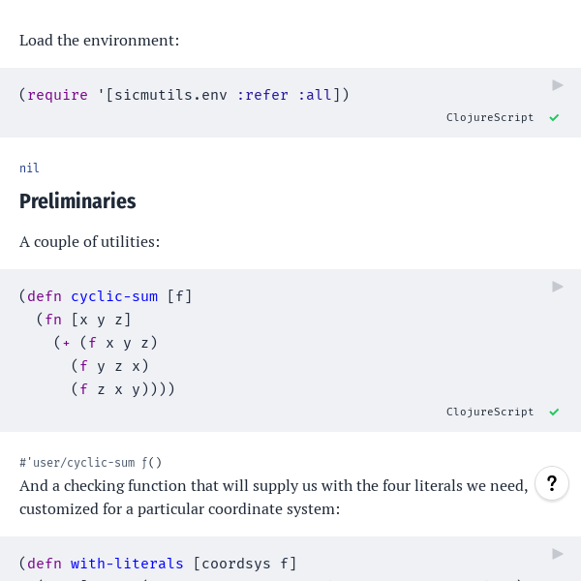This screenshot has width=581, height=581.
Task: Click the nil output result
Action: click(x=29, y=168)
